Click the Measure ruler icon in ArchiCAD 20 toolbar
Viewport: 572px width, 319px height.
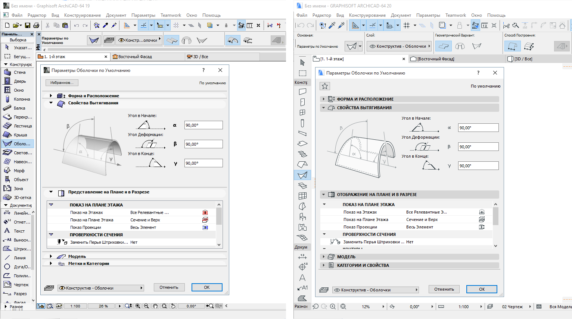tap(485, 25)
